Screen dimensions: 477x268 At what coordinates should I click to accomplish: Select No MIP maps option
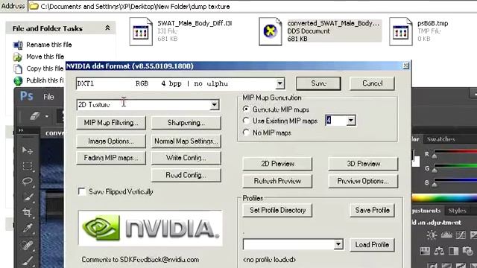246,133
